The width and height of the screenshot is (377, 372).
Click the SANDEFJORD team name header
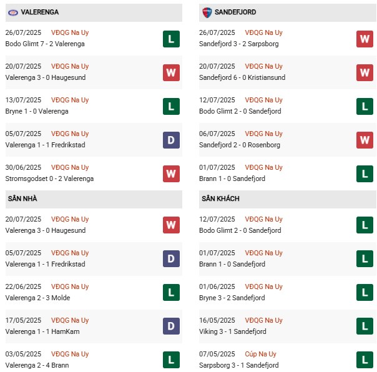pos(235,12)
